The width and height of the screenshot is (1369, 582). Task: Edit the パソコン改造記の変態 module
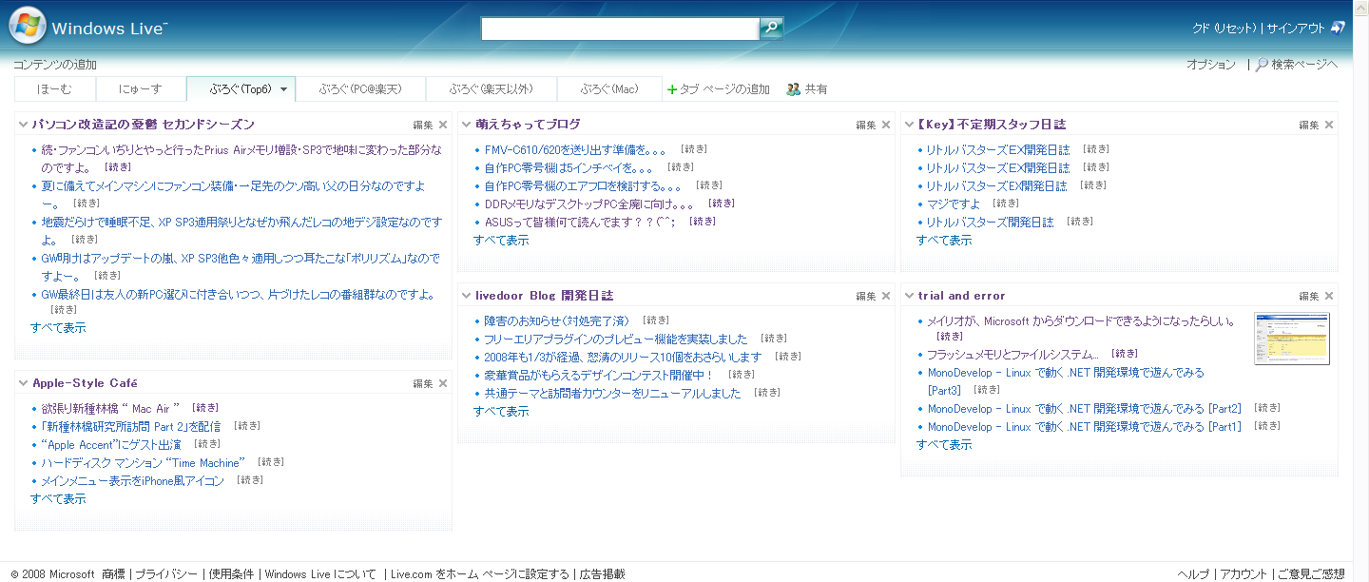(423, 125)
